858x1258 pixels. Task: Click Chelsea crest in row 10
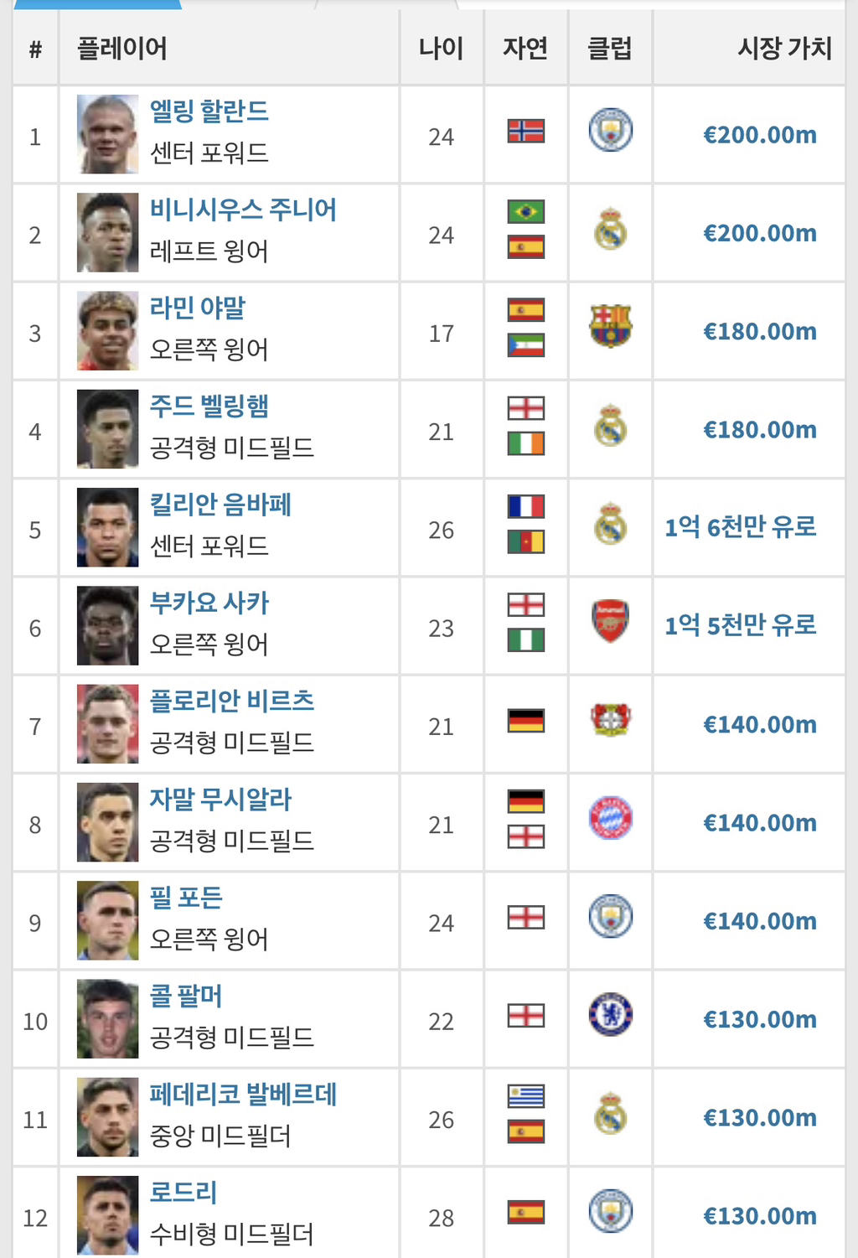point(610,1014)
